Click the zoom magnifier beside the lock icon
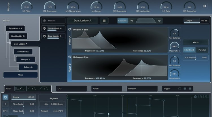 201,96
